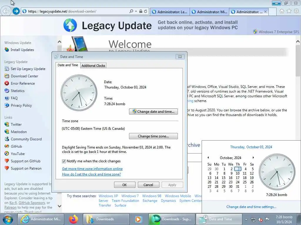
Task: Open the media player taskbar icon
Action: [x=138, y=219]
